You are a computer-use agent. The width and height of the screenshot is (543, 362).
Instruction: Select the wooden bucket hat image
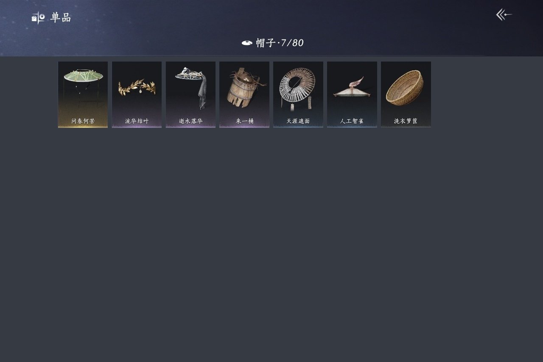click(x=245, y=87)
